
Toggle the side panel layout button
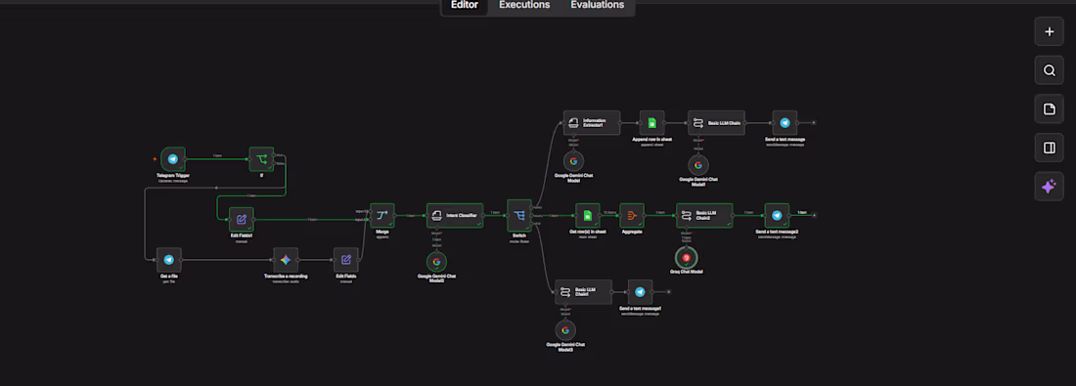tap(1049, 148)
